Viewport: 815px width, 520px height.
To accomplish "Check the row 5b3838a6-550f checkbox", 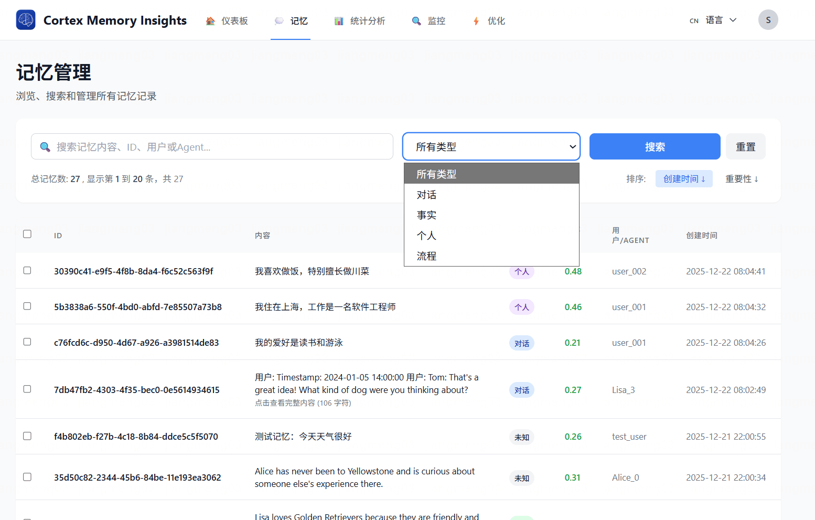I will coord(27,306).
